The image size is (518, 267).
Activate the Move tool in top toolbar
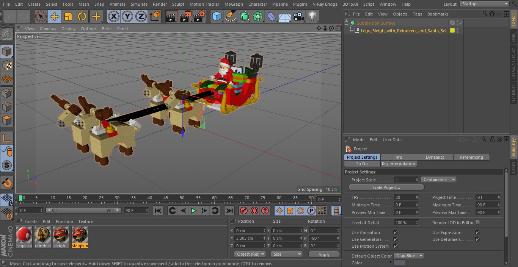tap(55, 16)
